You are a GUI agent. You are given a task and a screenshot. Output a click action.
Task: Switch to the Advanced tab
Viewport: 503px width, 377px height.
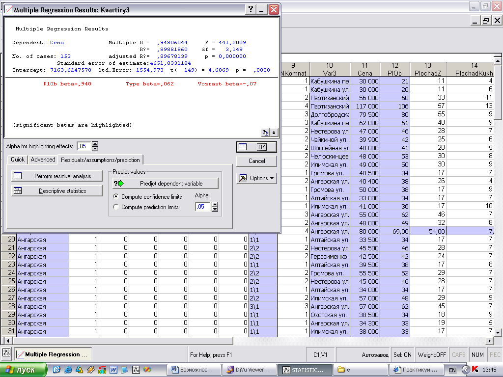[43, 160]
